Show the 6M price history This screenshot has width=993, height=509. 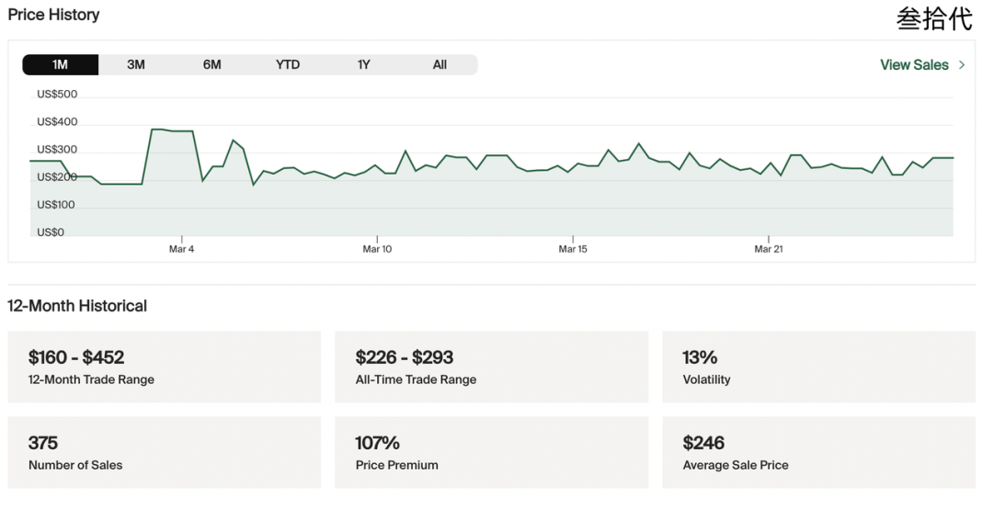pyautogui.click(x=212, y=64)
